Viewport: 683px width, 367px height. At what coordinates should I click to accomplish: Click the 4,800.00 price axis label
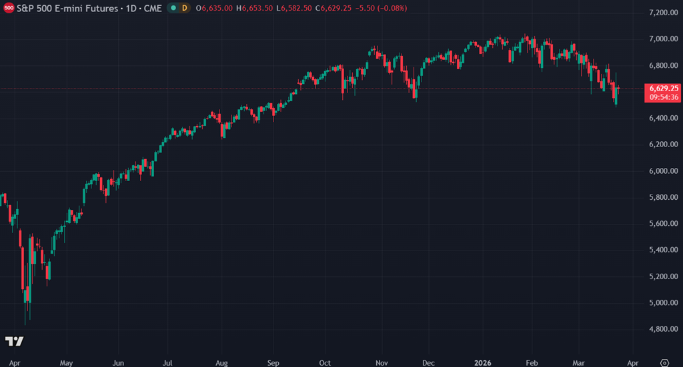[663, 329]
